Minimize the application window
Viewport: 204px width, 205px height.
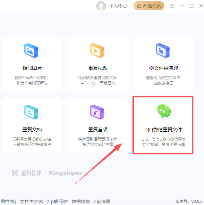(x=182, y=6)
